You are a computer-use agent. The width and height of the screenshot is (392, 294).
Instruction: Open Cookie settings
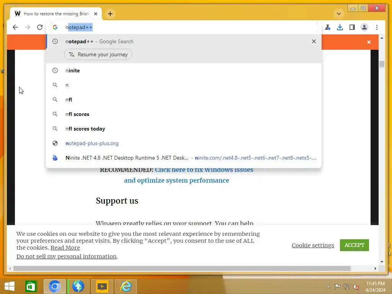(x=313, y=245)
